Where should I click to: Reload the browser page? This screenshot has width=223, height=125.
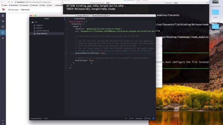(8, 2)
